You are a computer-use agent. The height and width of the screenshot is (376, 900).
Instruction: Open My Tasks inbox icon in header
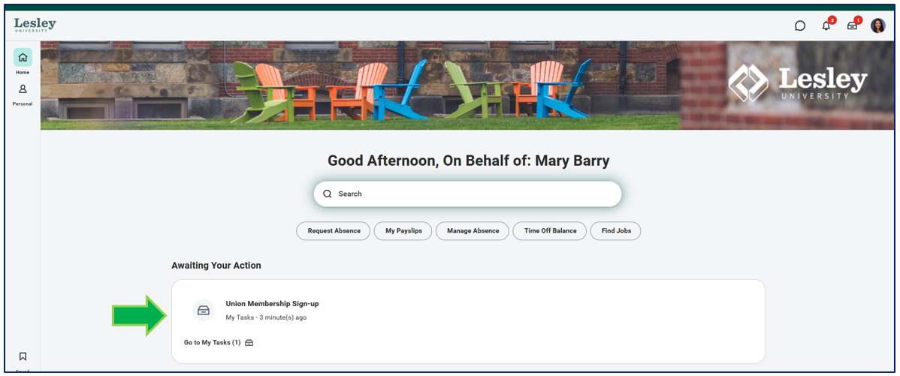click(853, 26)
